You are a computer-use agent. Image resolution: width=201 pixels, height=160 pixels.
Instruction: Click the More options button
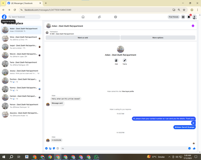158,38
